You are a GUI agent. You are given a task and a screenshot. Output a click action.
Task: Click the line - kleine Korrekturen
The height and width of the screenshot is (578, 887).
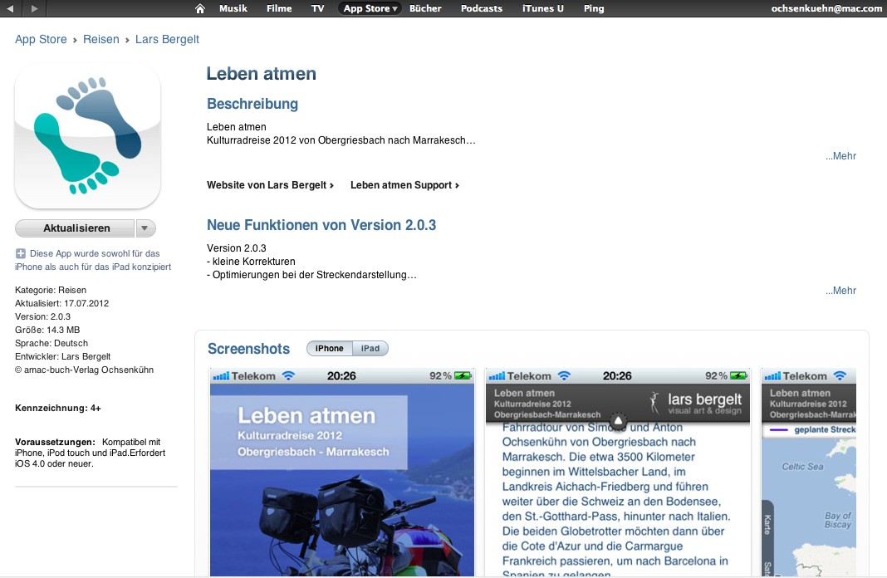tap(251, 262)
